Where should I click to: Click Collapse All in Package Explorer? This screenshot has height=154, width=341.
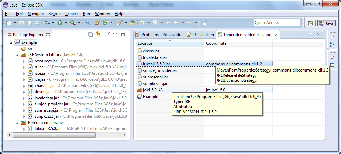(x=90, y=34)
